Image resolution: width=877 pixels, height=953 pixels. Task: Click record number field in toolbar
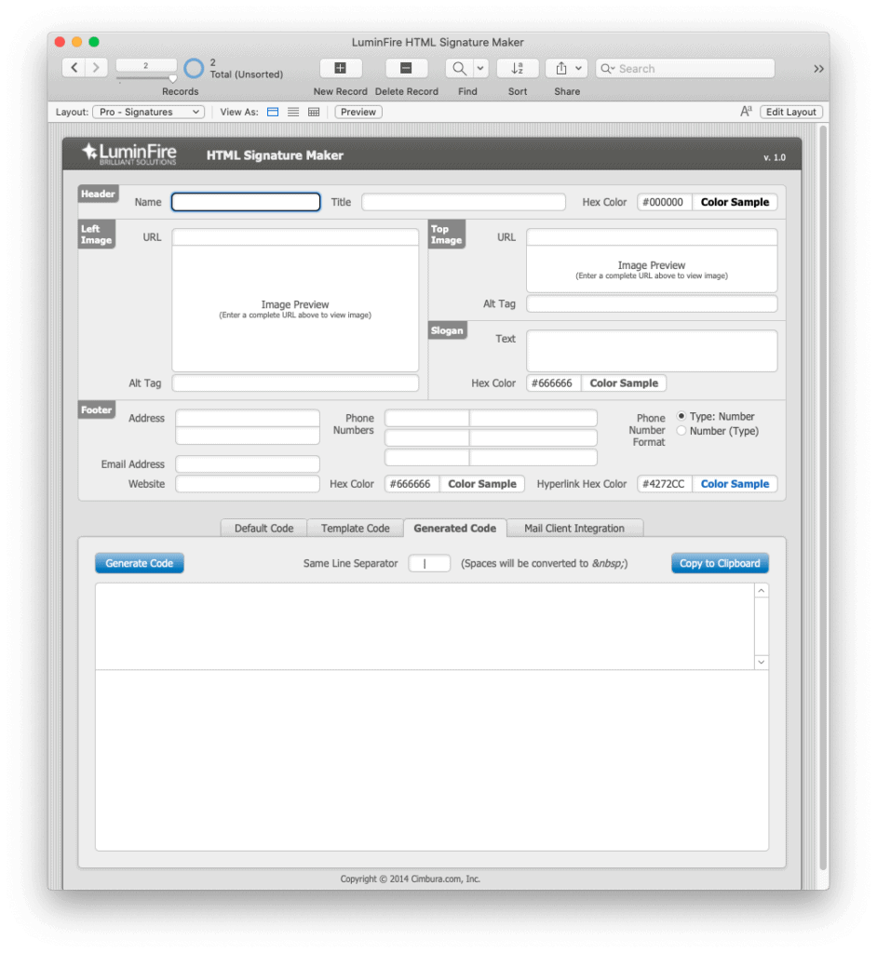[x=146, y=65]
